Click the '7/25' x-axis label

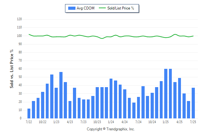[x=193, y=122]
